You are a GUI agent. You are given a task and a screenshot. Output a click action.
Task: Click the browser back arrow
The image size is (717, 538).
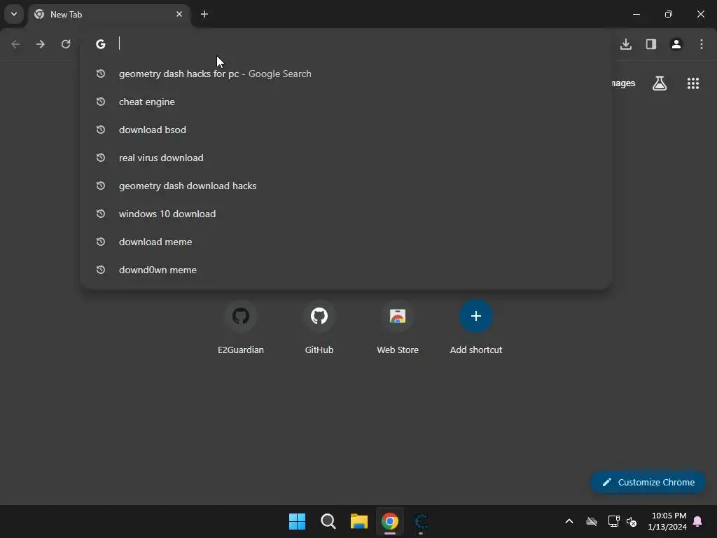point(15,44)
